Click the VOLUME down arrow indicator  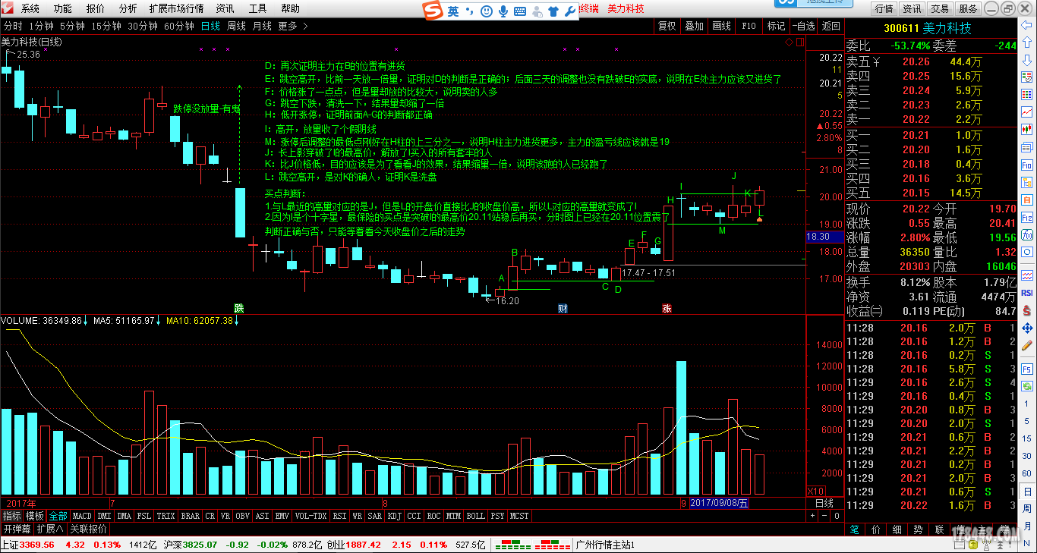pyautogui.click(x=85, y=321)
